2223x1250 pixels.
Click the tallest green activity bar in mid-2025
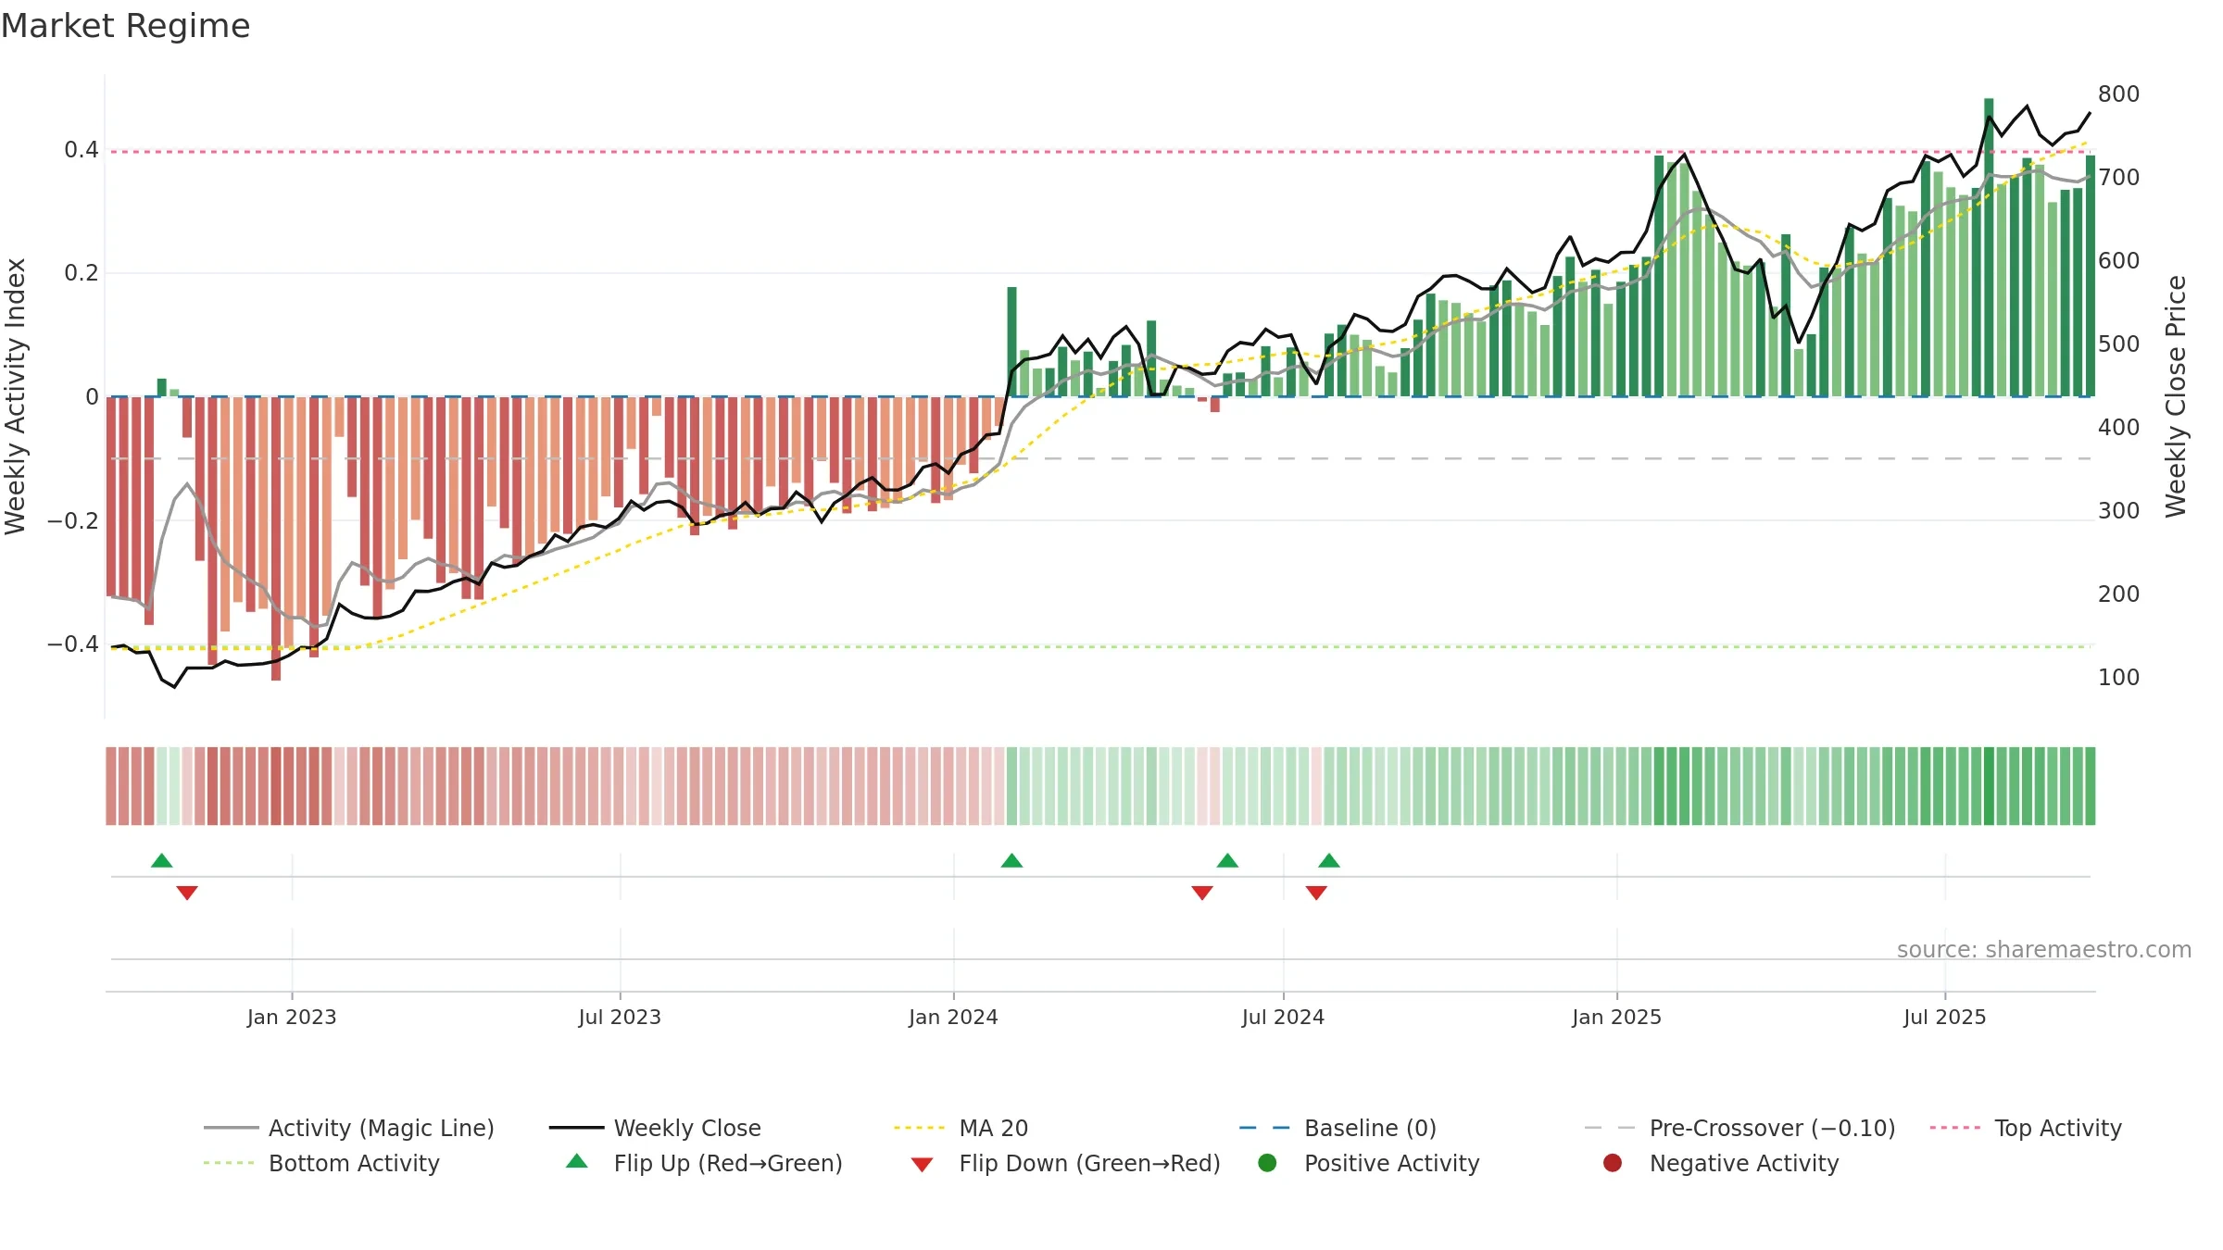(x=1989, y=247)
